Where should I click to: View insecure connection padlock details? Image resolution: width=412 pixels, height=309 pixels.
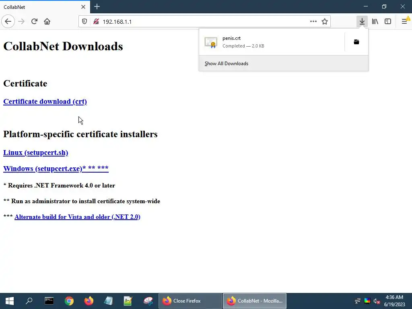(96, 22)
